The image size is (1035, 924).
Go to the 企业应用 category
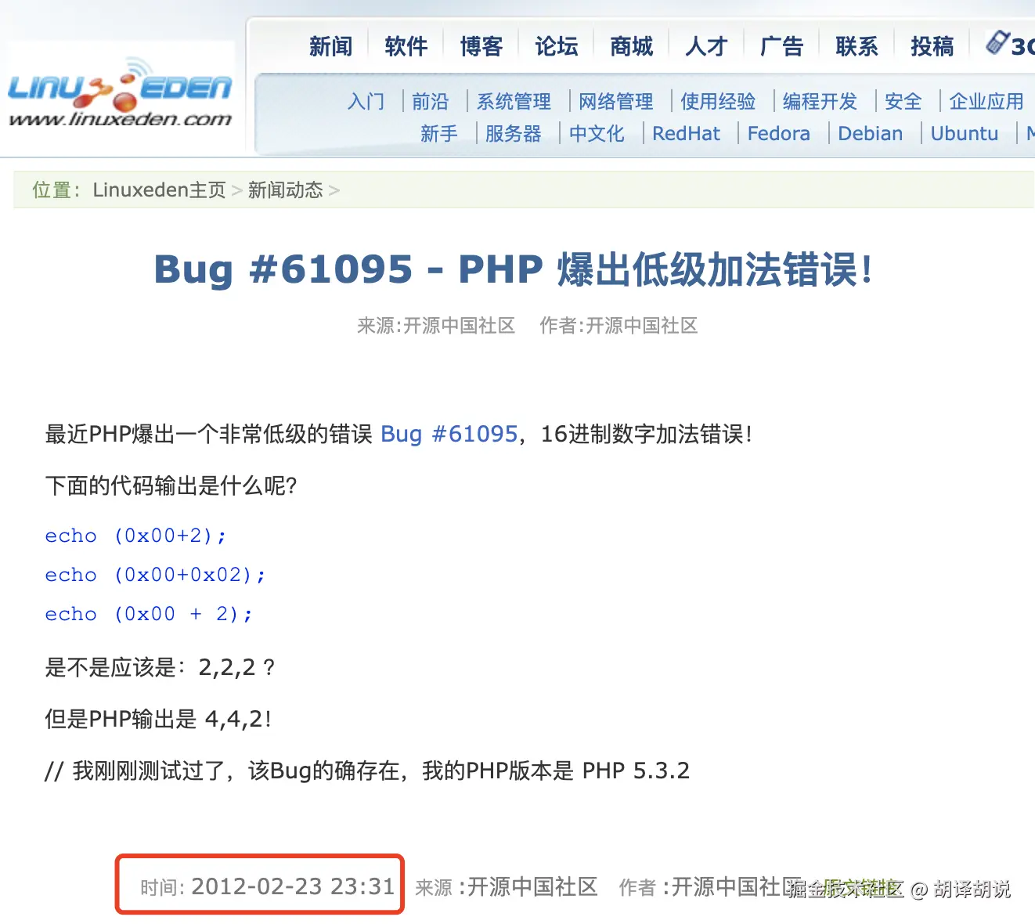point(986,102)
